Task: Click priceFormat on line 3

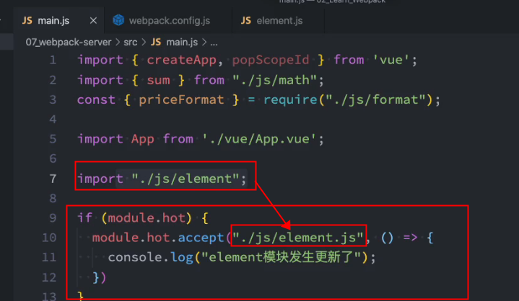Action: [181, 99]
